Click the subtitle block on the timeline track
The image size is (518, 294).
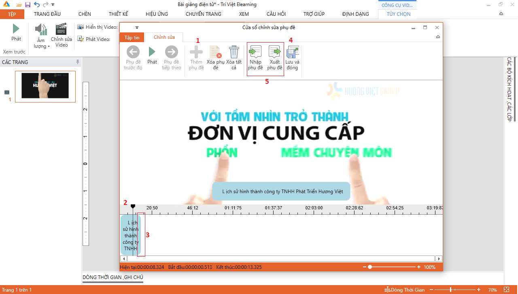(x=131, y=235)
